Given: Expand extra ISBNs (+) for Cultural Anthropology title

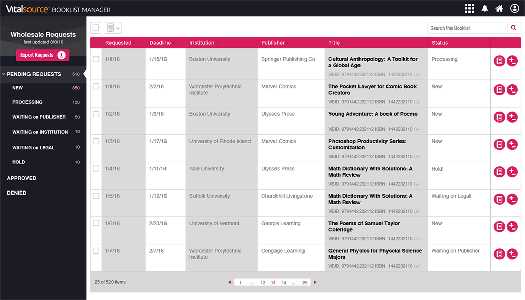Looking at the screenshot, I should 417,75.
